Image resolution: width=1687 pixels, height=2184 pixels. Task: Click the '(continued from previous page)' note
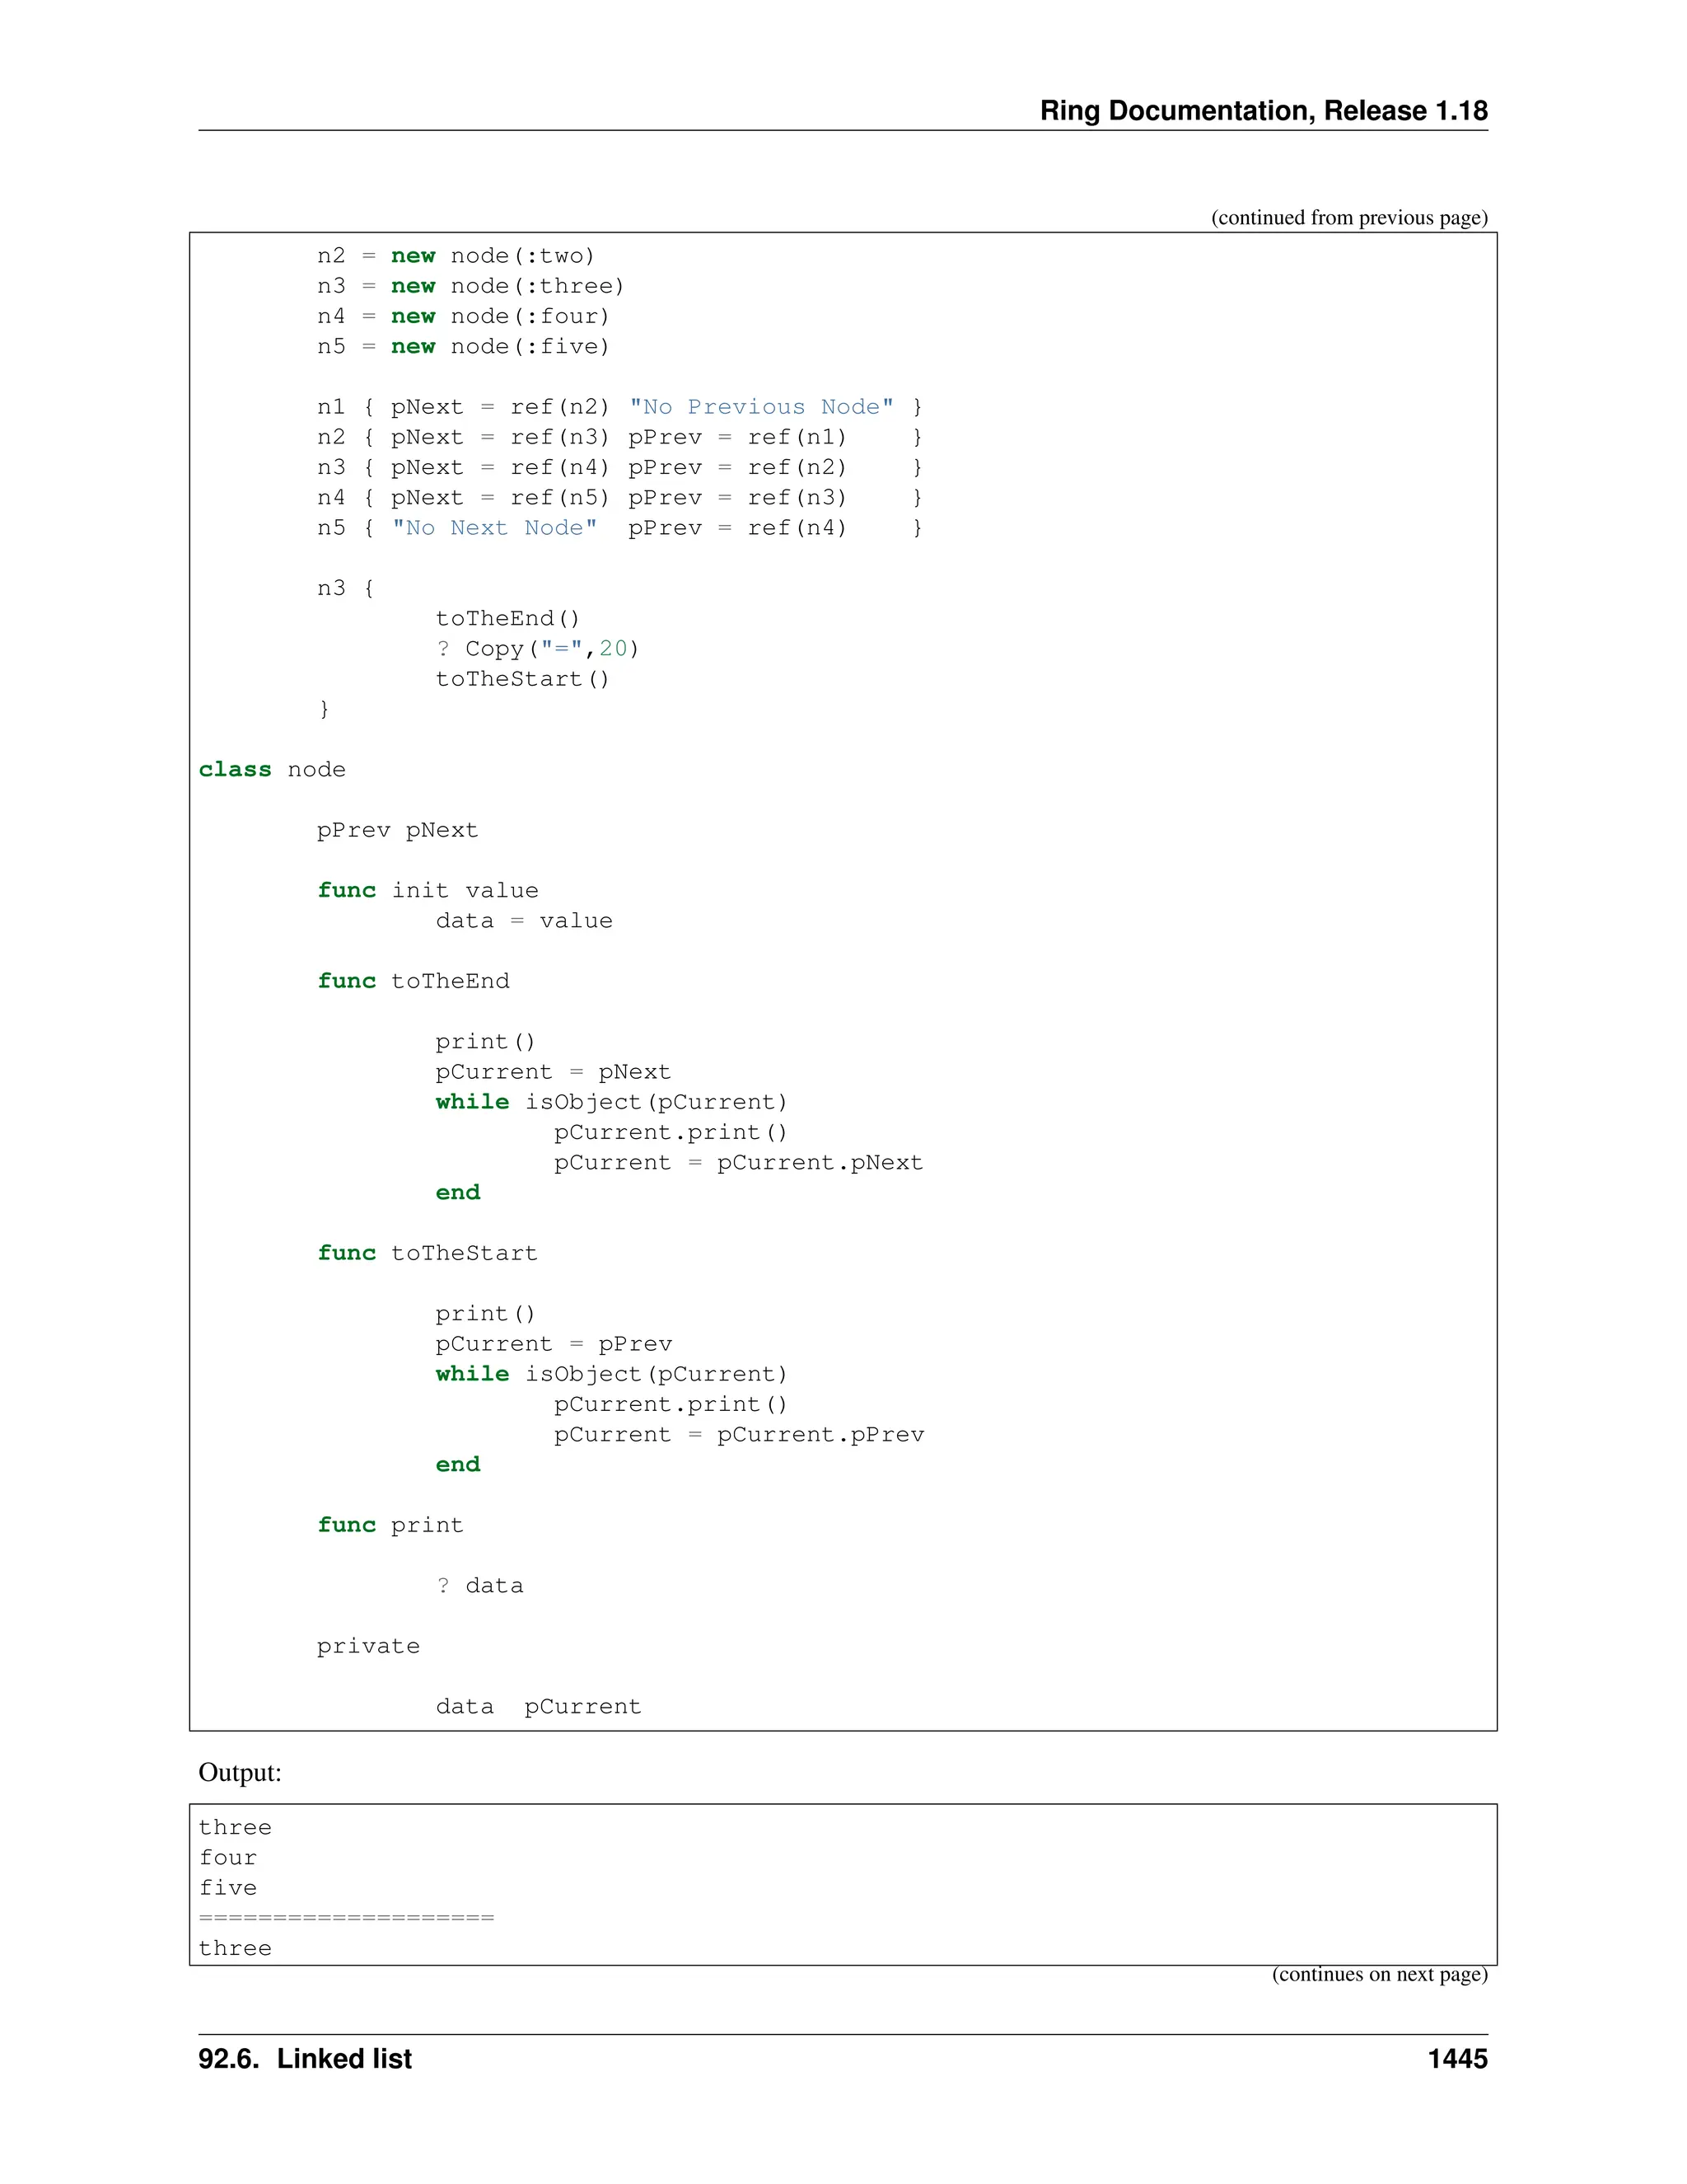pyautogui.click(x=1349, y=217)
